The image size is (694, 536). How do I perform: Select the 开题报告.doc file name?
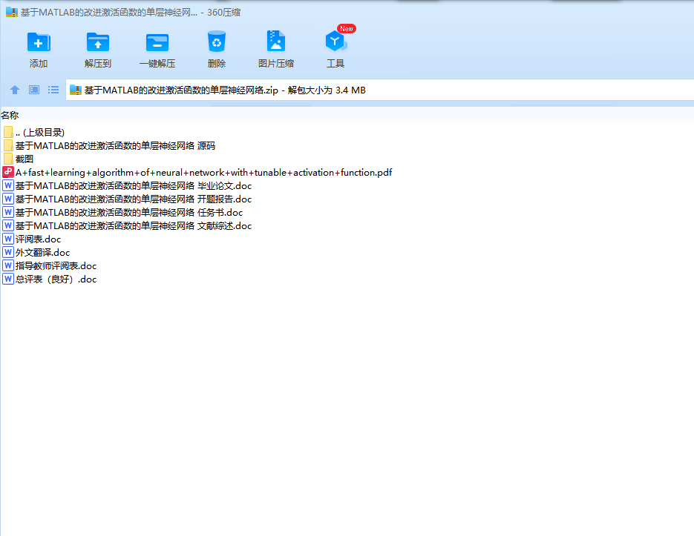[134, 199]
